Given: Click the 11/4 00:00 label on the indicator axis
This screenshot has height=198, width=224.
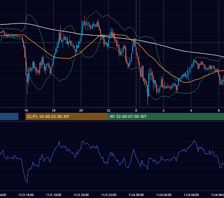Looking at the screenshot, I should pyautogui.click(x=136, y=195).
